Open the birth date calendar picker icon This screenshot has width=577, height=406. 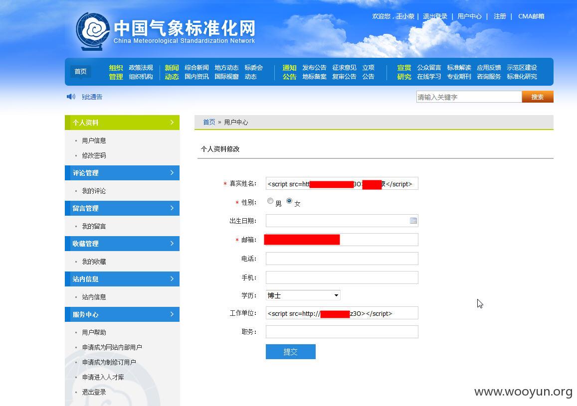tap(413, 221)
